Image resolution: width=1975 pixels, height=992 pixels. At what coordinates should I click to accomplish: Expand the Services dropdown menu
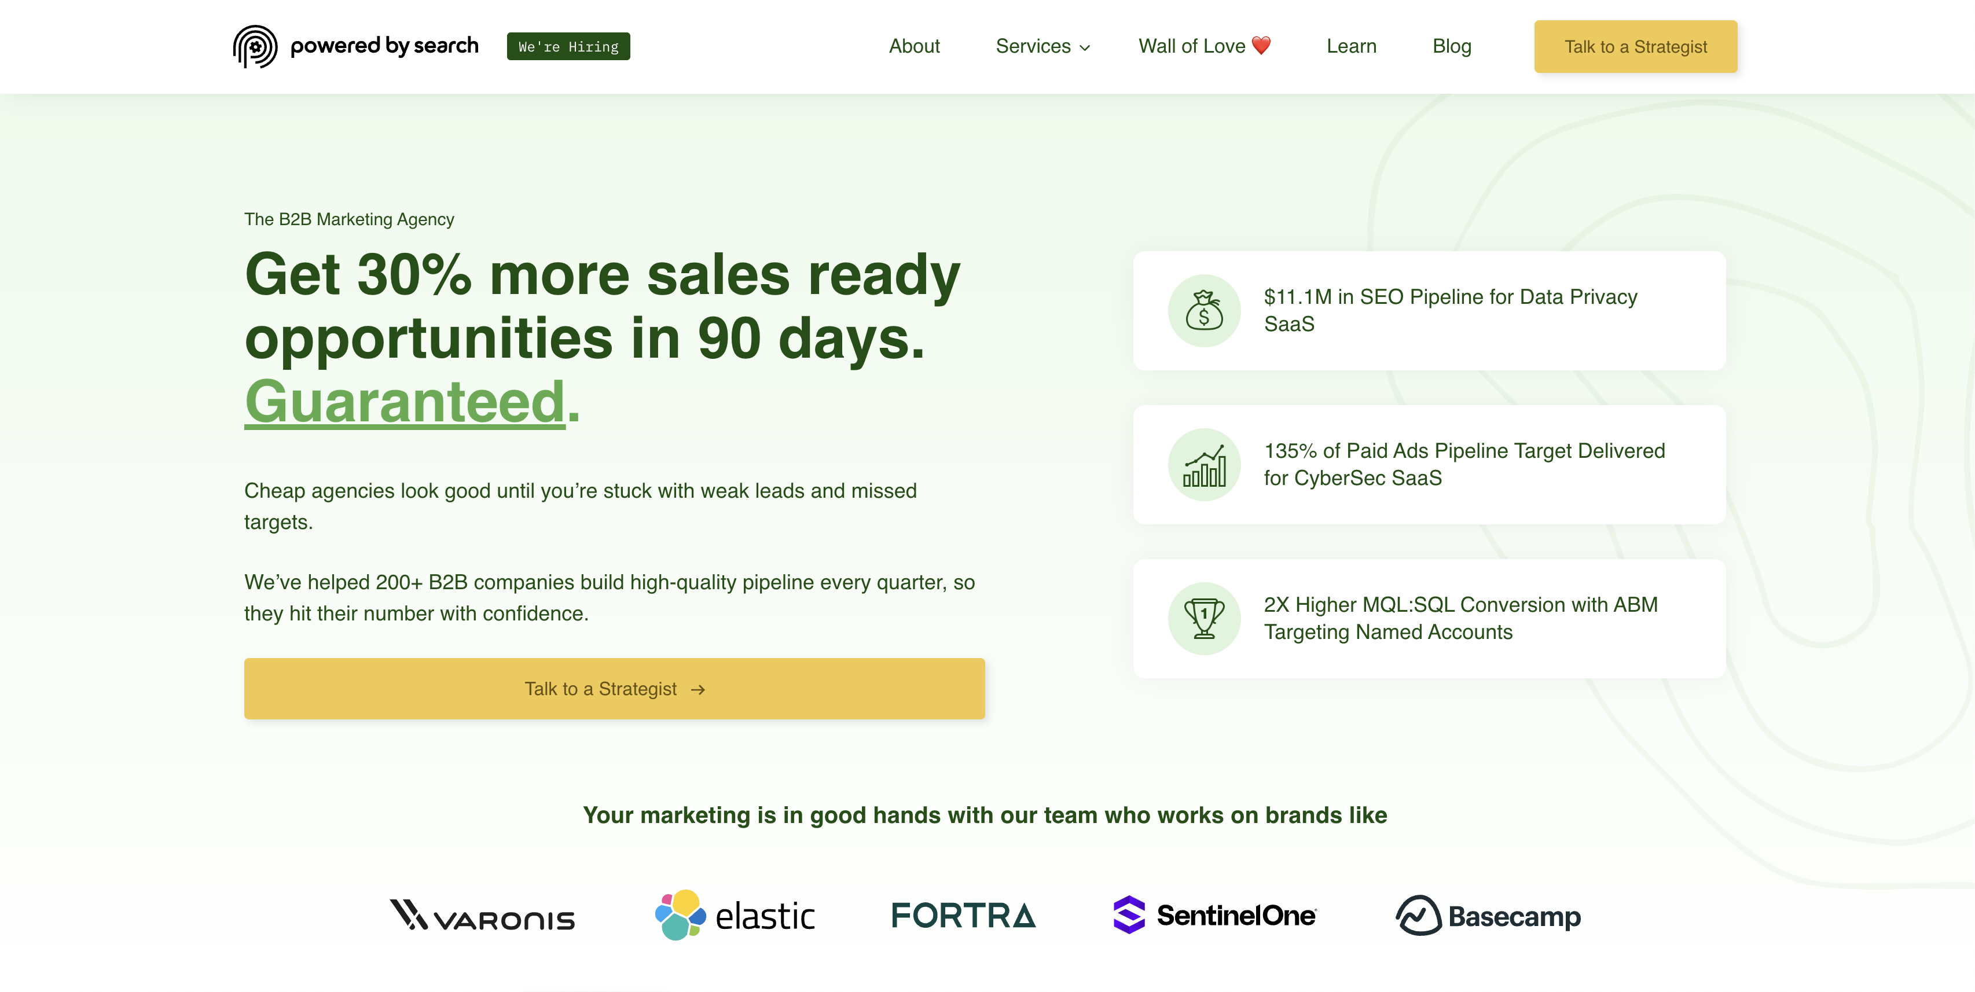point(1042,46)
